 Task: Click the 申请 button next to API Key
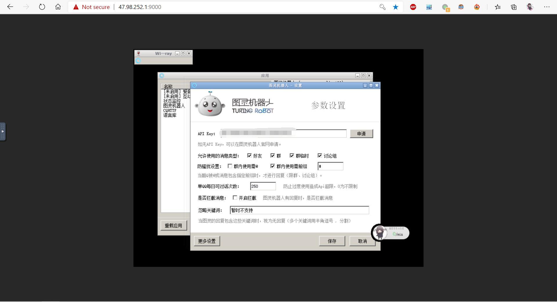tap(361, 134)
